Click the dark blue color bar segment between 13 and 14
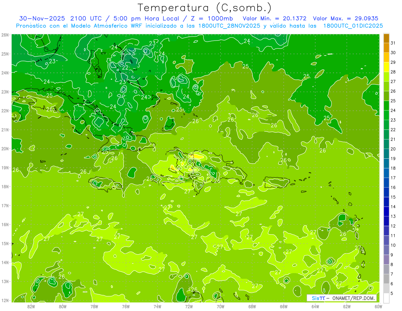Viewport: 402px width, 311px height. click(x=386, y=211)
